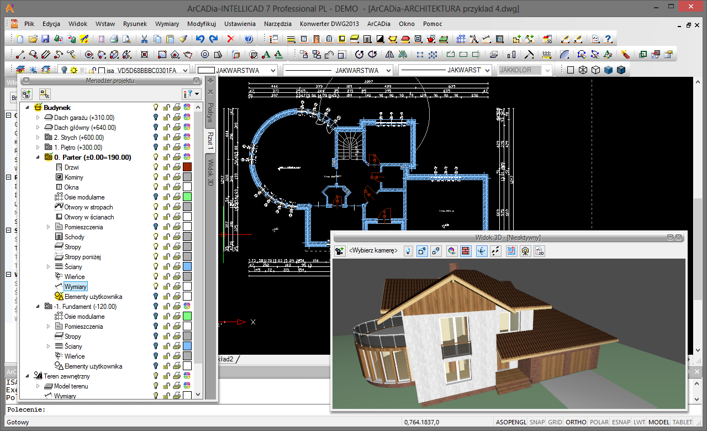Image resolution: width=707 pixels, height=431 pixels.
Task: Click the brick texture icon in Widok 3D
Action: pyautogui.click(x=465, y=251)
